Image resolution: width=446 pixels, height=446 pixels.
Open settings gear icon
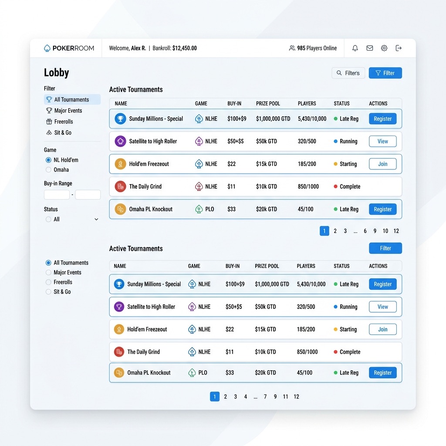384,48
